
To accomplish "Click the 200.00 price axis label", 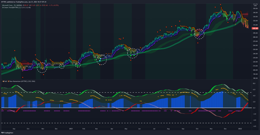I will [255, 70].
